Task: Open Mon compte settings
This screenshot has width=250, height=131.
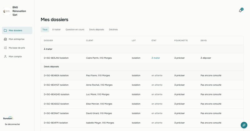Action: 17,56
